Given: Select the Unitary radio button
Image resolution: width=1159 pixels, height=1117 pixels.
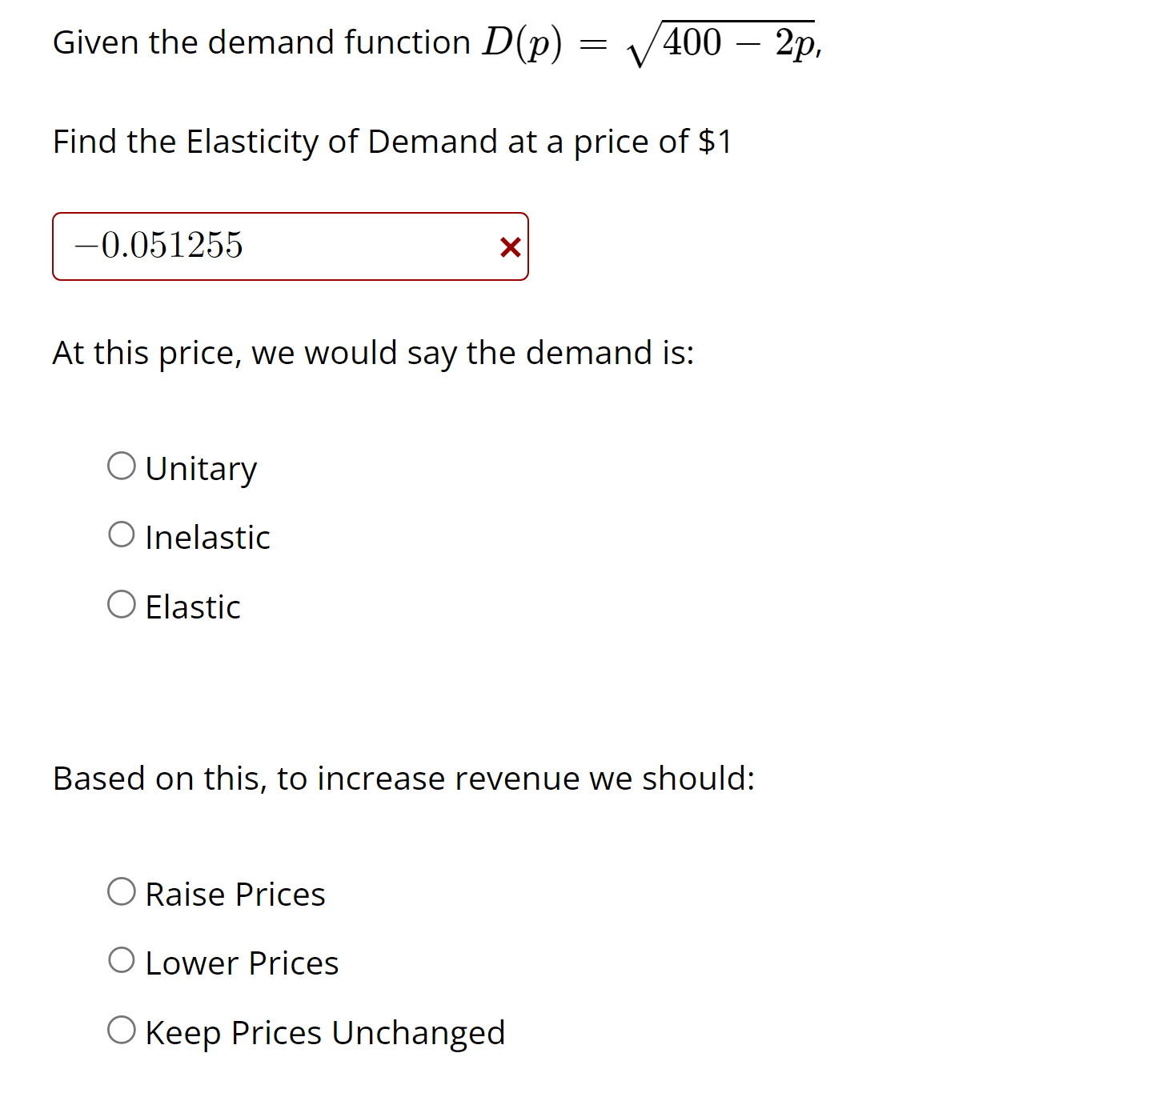Looking at the screenshot, I should pyautogui.click(x=122, y=465).
